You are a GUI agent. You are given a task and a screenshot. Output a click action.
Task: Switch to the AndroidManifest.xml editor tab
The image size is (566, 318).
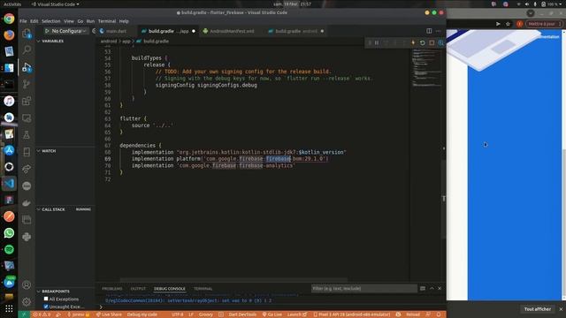coord(232,31)
